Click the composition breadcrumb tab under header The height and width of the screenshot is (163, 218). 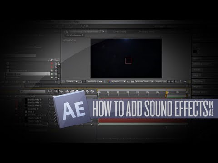pos(75,35)
